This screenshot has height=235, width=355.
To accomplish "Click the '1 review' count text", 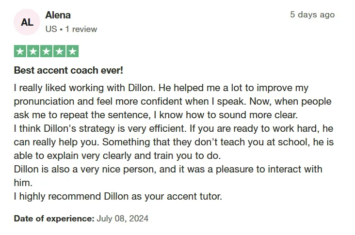I will 81,29.
